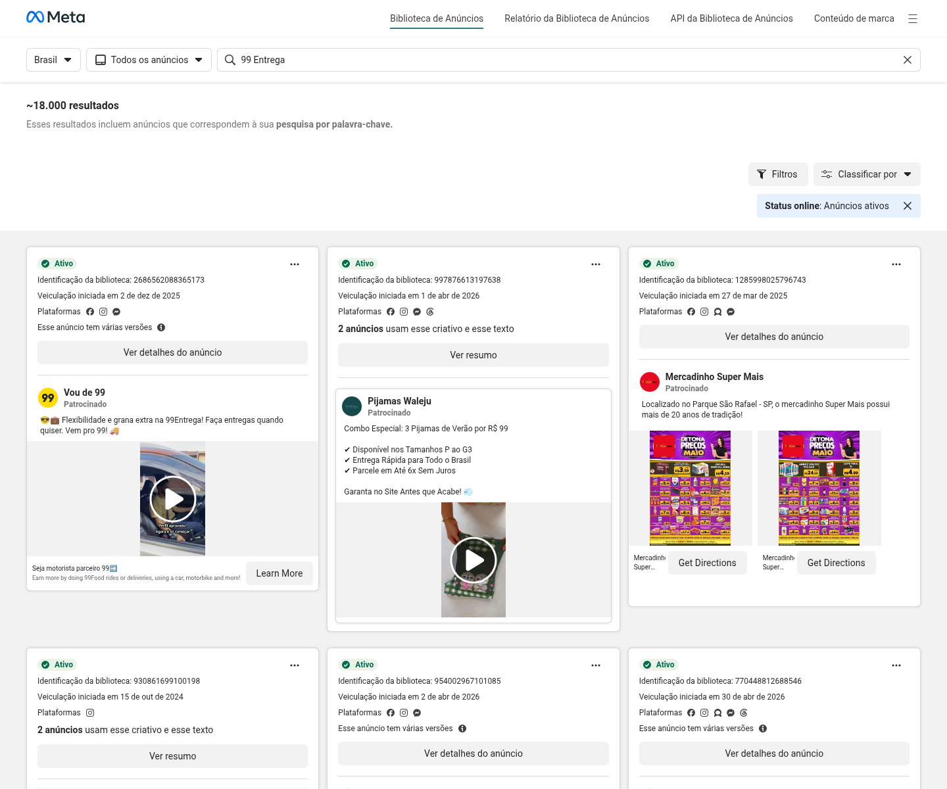Viewport: 947px width, 789px height.
Task: Open API da Biblioteca de Anúncios tab
Action: click(731, 18)
